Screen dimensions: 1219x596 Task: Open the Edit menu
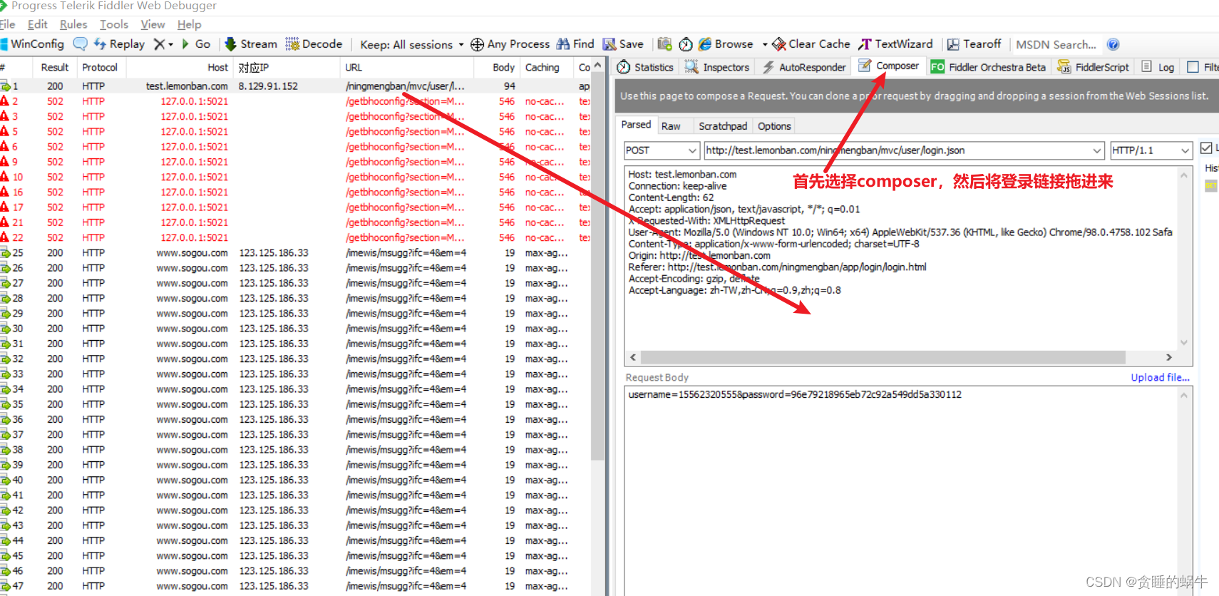pos(37,24)
